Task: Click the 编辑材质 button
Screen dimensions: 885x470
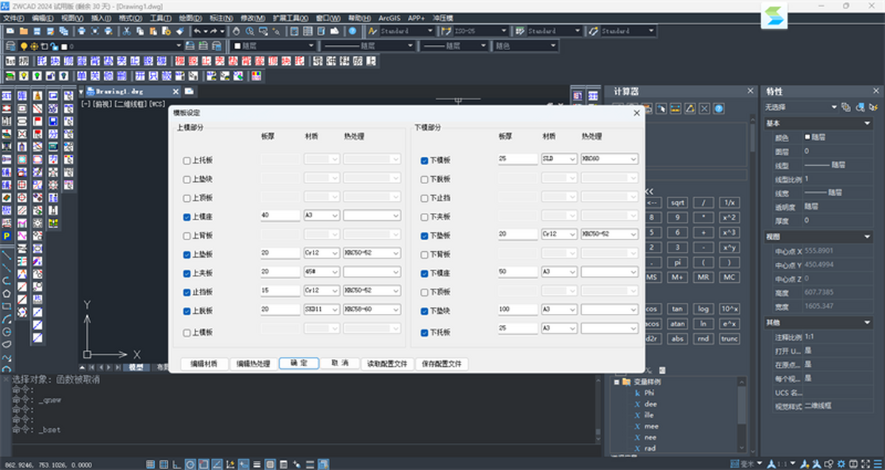Action: tap(204, 364)
